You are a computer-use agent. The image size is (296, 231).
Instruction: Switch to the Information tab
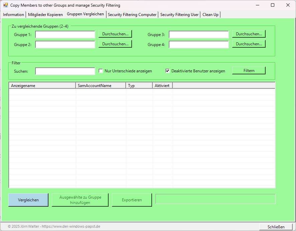13,15
